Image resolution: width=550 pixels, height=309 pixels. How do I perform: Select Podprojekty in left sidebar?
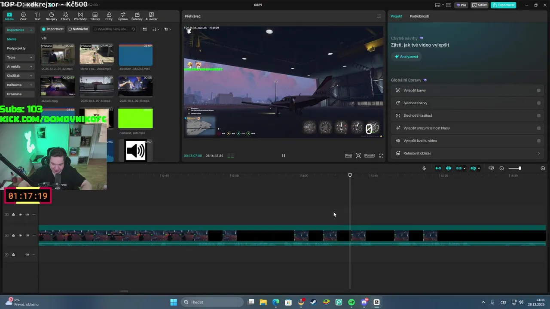(16, 48)
